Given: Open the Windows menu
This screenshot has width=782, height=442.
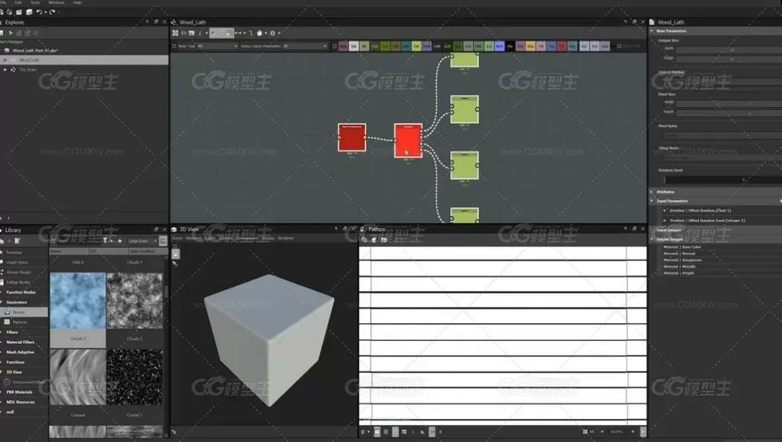Looking at the screenshot, I should point(57,2).
